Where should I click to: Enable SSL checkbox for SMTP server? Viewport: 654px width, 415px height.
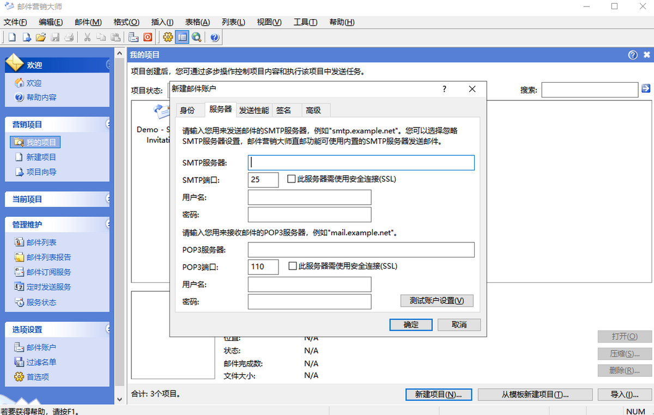tap(292, 179)
